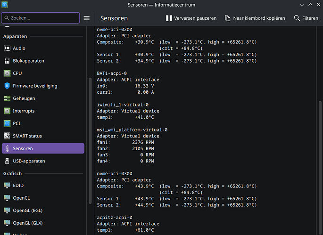Image resolution: width=323 pixels, height=235 pixels.
Task: Open Blokapparaten via its drive icon
Action: point(7,61)
